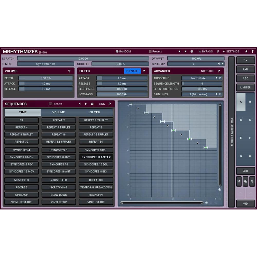The image size is (257, 257).
Task: Click the Random dice icon in the title bar
Action: 117,51
